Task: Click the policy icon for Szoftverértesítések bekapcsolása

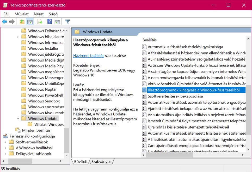Action: [x=144, y=96]
